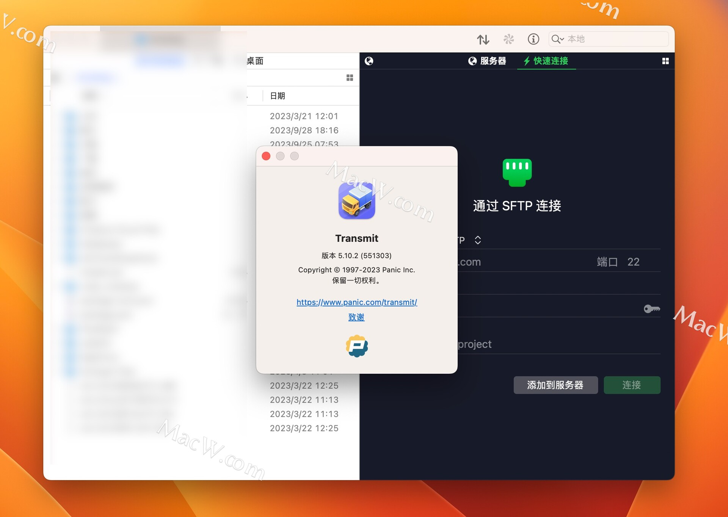Click the 添加到服务器 button

(555, 385)
